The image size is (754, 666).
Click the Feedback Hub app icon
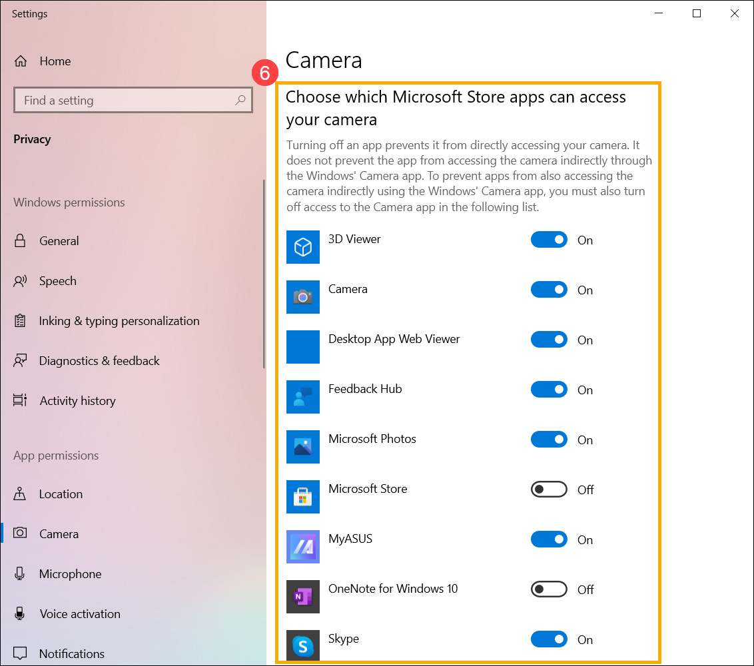(303, 397)
